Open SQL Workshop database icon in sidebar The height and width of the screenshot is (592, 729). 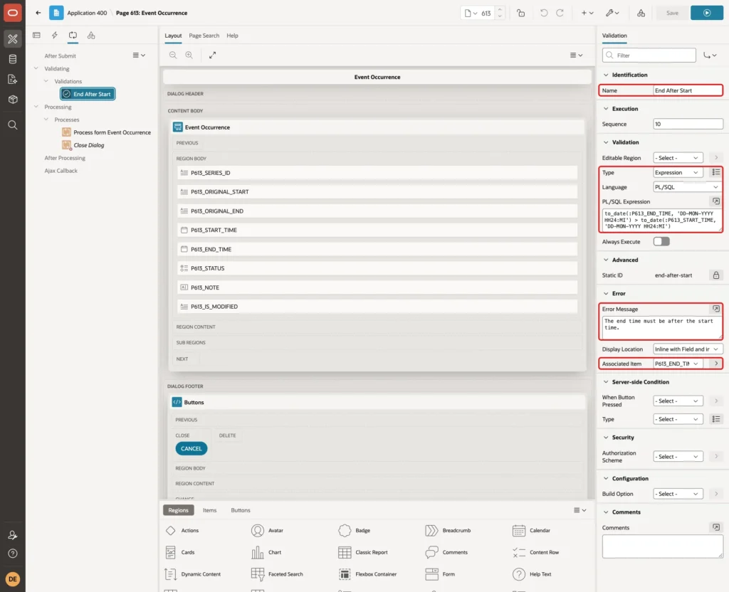point(13,59)
